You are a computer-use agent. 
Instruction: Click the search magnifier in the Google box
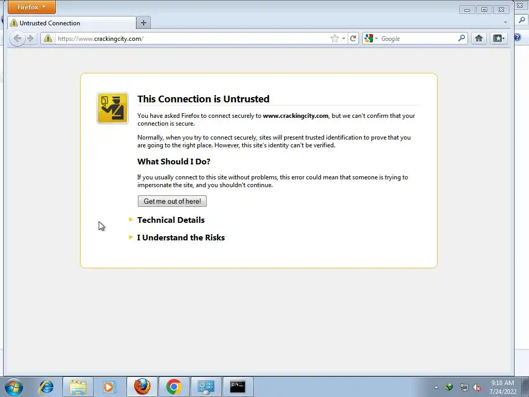(461, 38)
